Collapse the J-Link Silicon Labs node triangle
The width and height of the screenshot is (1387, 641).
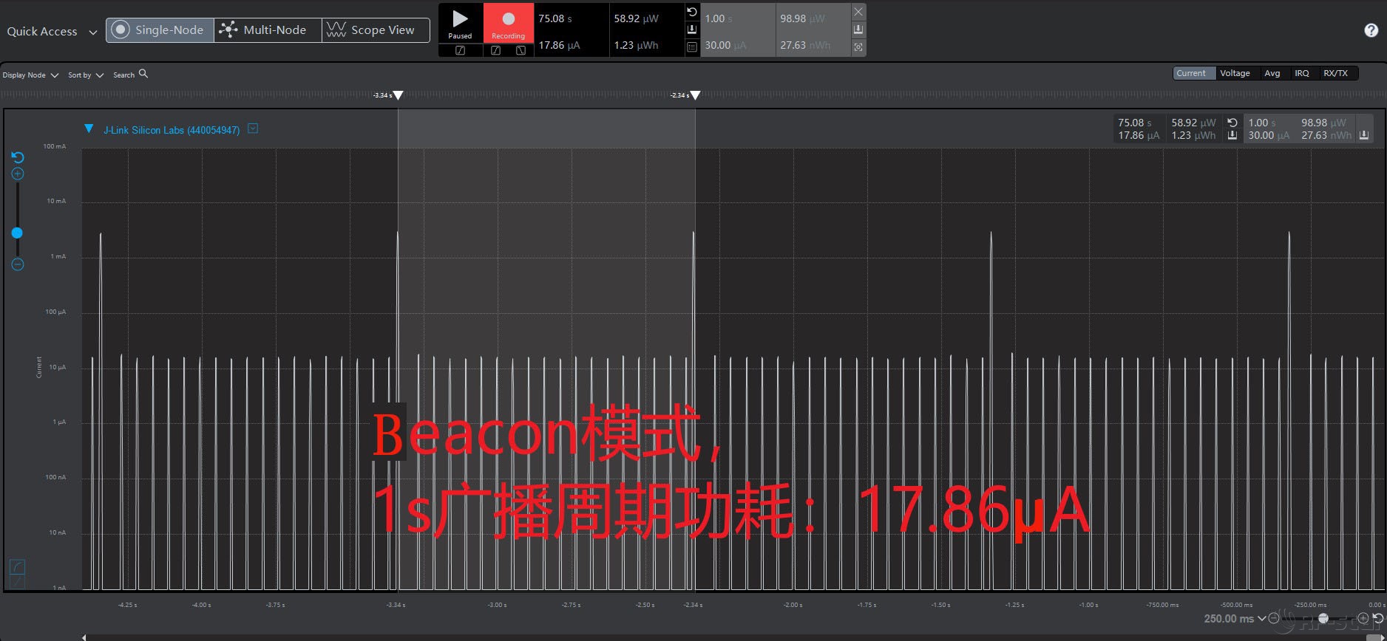pos(89,128)
